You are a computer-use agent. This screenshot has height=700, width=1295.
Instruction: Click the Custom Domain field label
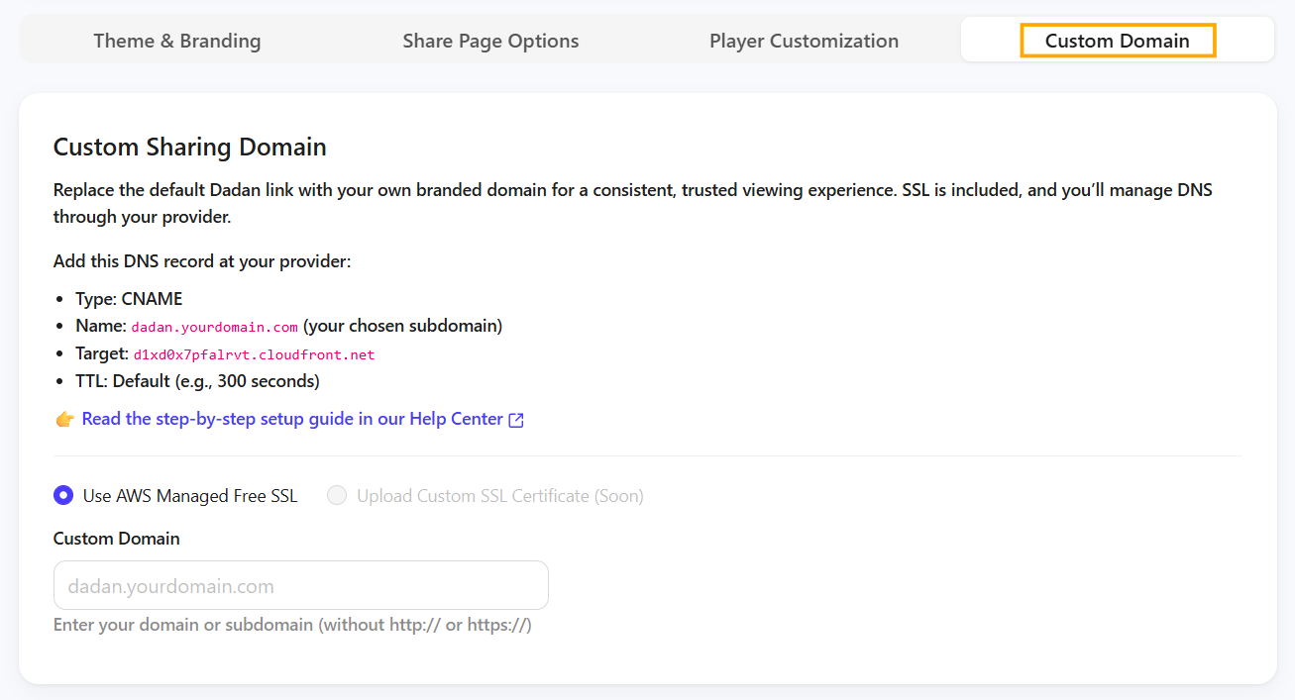[x=117, y=539]
